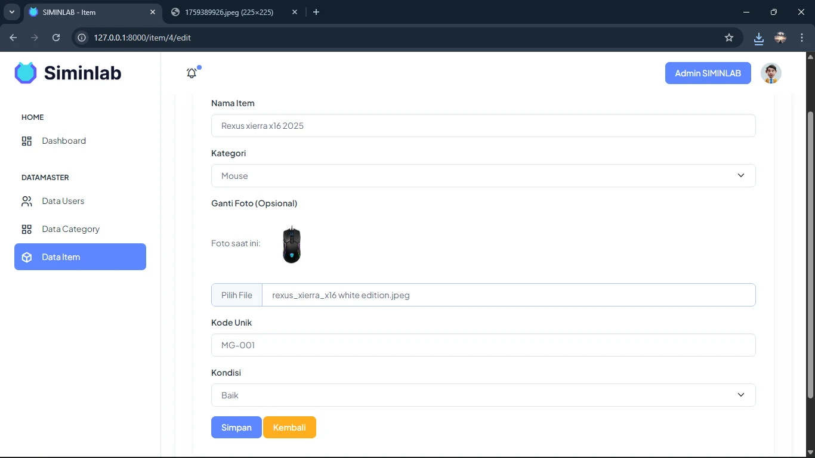Open the tab search dropdown arrow
The width and height of the screenshot is (815, 458).
(11, 12)
